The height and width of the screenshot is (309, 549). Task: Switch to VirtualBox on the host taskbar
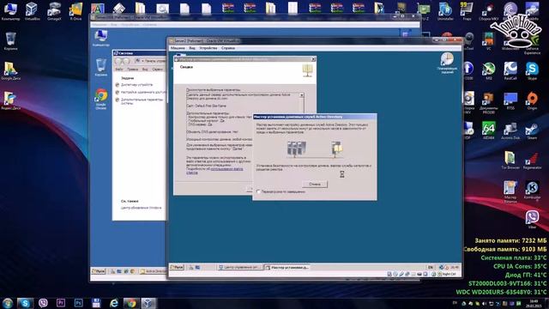tap(148, 303)
